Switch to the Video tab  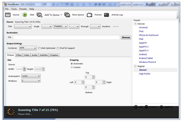27,55
